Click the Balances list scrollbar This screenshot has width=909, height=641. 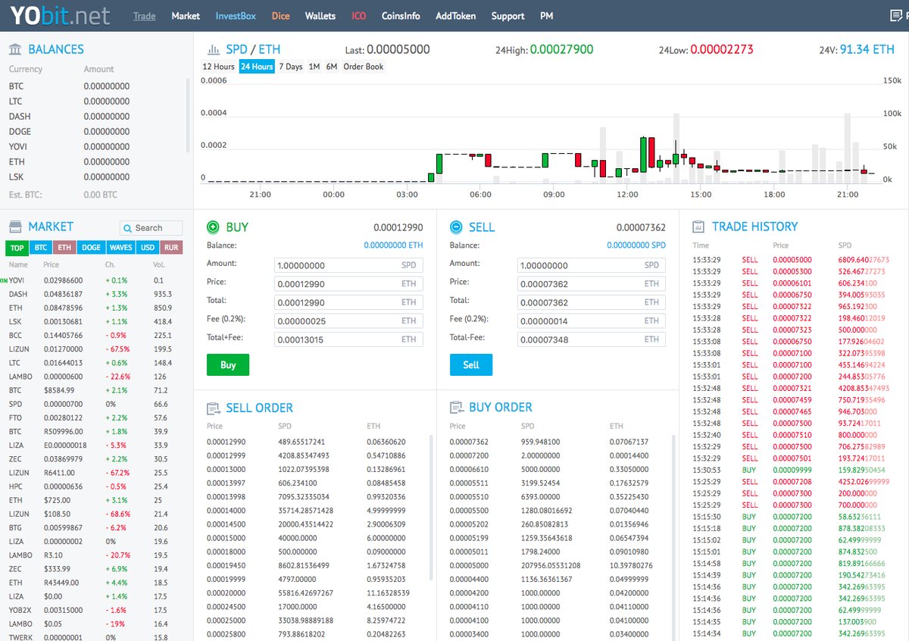coord(189,114)
